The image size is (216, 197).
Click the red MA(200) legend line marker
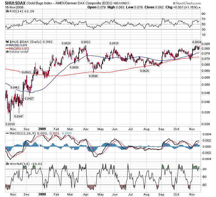(x=7, y=48)
